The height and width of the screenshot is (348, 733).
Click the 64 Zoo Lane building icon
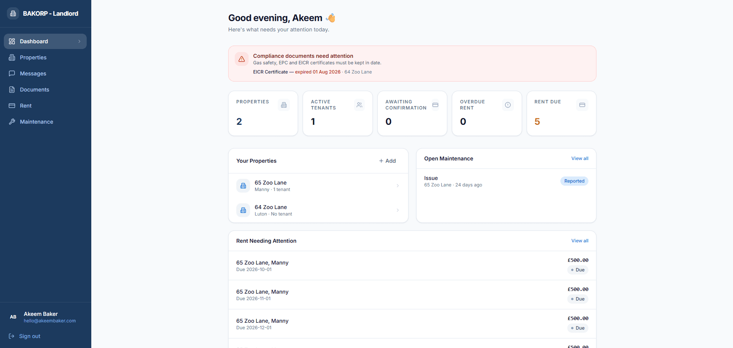point(243,210)
